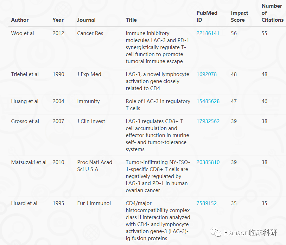Image resolution: width=286 pixels, height=245 pixels.
Task: Click the Author column header
Action: 20,20
